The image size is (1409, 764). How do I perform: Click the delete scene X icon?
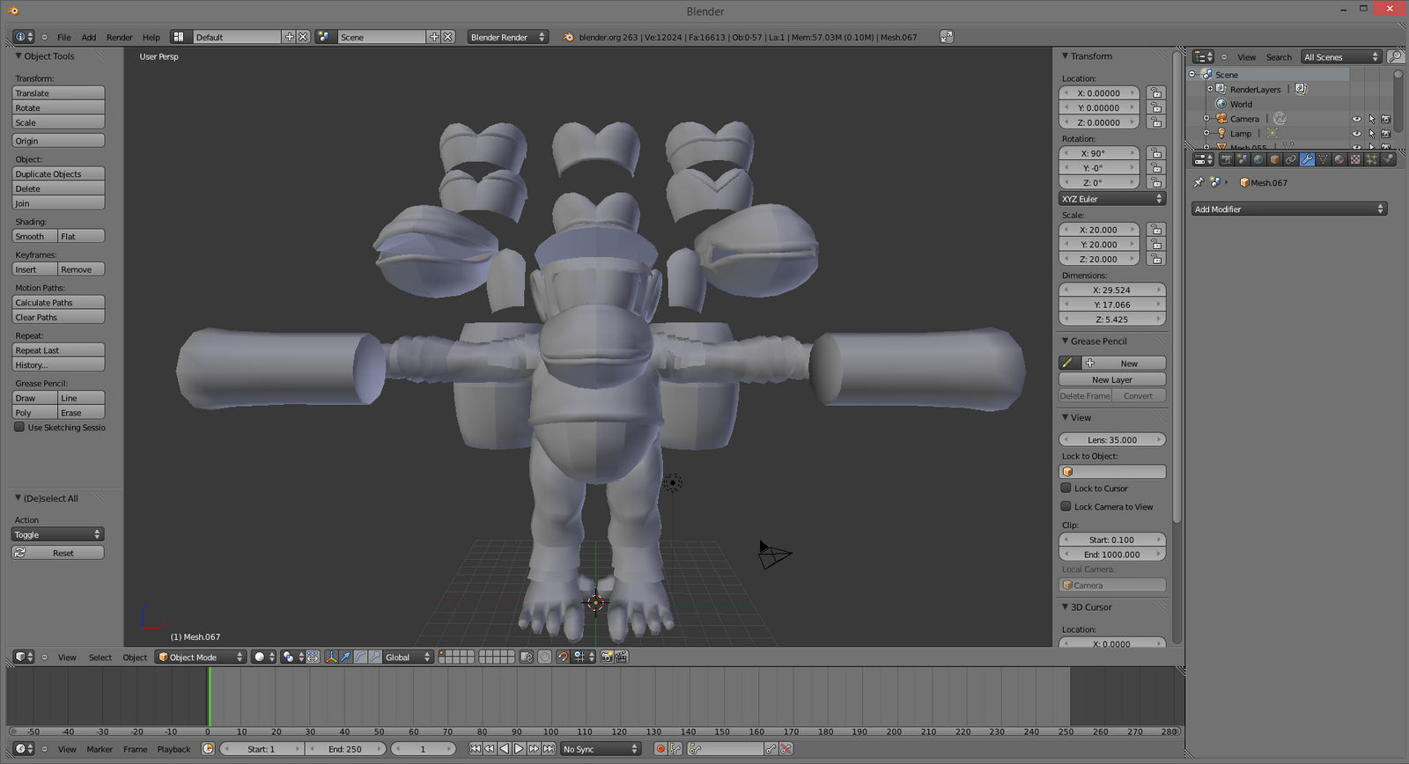click(x=448, y=37)
